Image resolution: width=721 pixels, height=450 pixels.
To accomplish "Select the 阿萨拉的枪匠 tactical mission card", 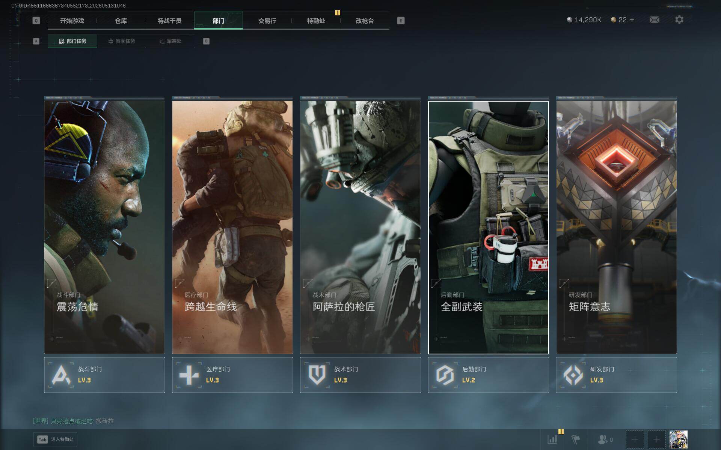I will (x=360, y=227).
